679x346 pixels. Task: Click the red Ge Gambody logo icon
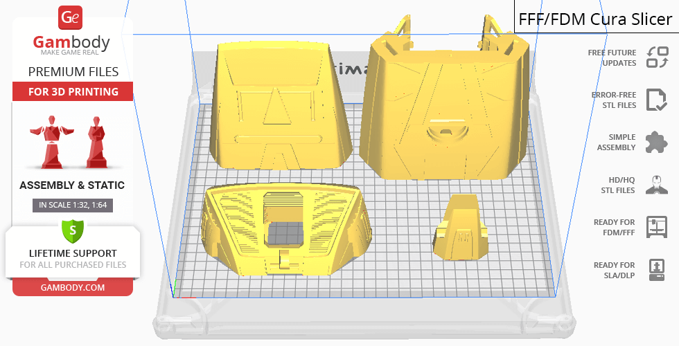point(72,18)
